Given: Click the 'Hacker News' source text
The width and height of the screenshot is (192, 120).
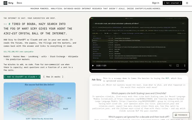Looking at the screenshot, I should point(19,56).
